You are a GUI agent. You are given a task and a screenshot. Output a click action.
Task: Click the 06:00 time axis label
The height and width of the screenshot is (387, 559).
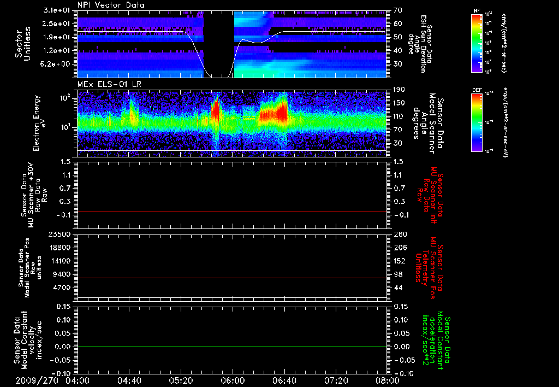coord(233,380)
